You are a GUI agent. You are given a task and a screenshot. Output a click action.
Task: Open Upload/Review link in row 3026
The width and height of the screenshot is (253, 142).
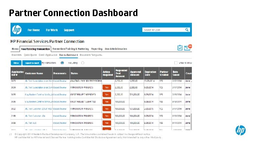(60, 102)
